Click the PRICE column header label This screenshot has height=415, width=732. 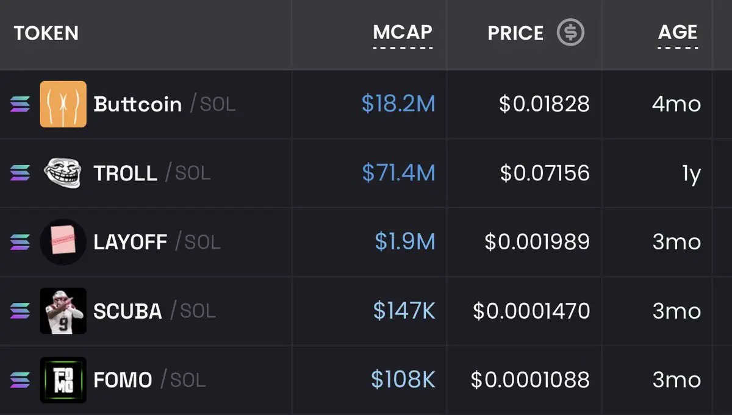[x=515, y=33]
